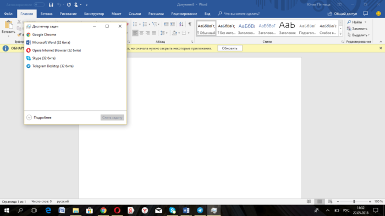Screen dimensions: 385x216
Task: Select Center alignment icon
Action: pos(141,33)
